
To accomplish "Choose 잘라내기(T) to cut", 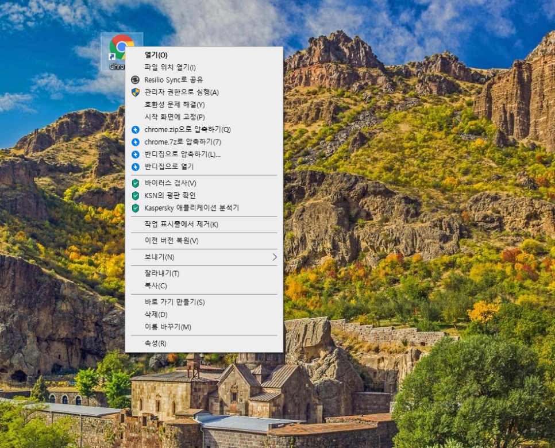I will click(x=204, y=273).
